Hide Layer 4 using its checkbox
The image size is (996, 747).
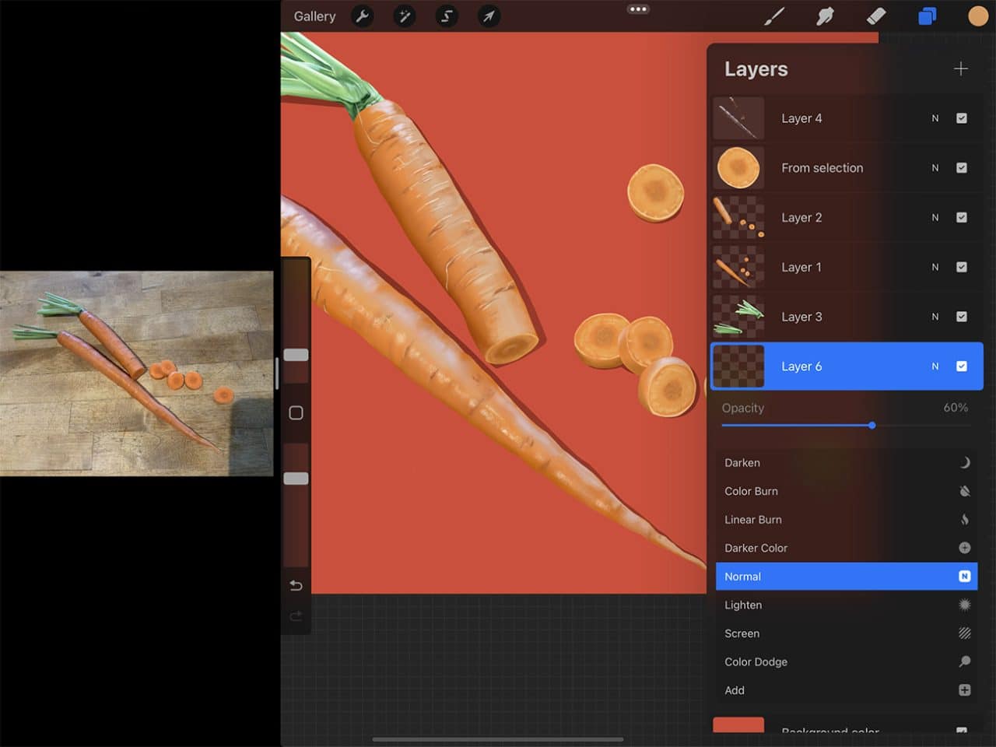point(963,117)
